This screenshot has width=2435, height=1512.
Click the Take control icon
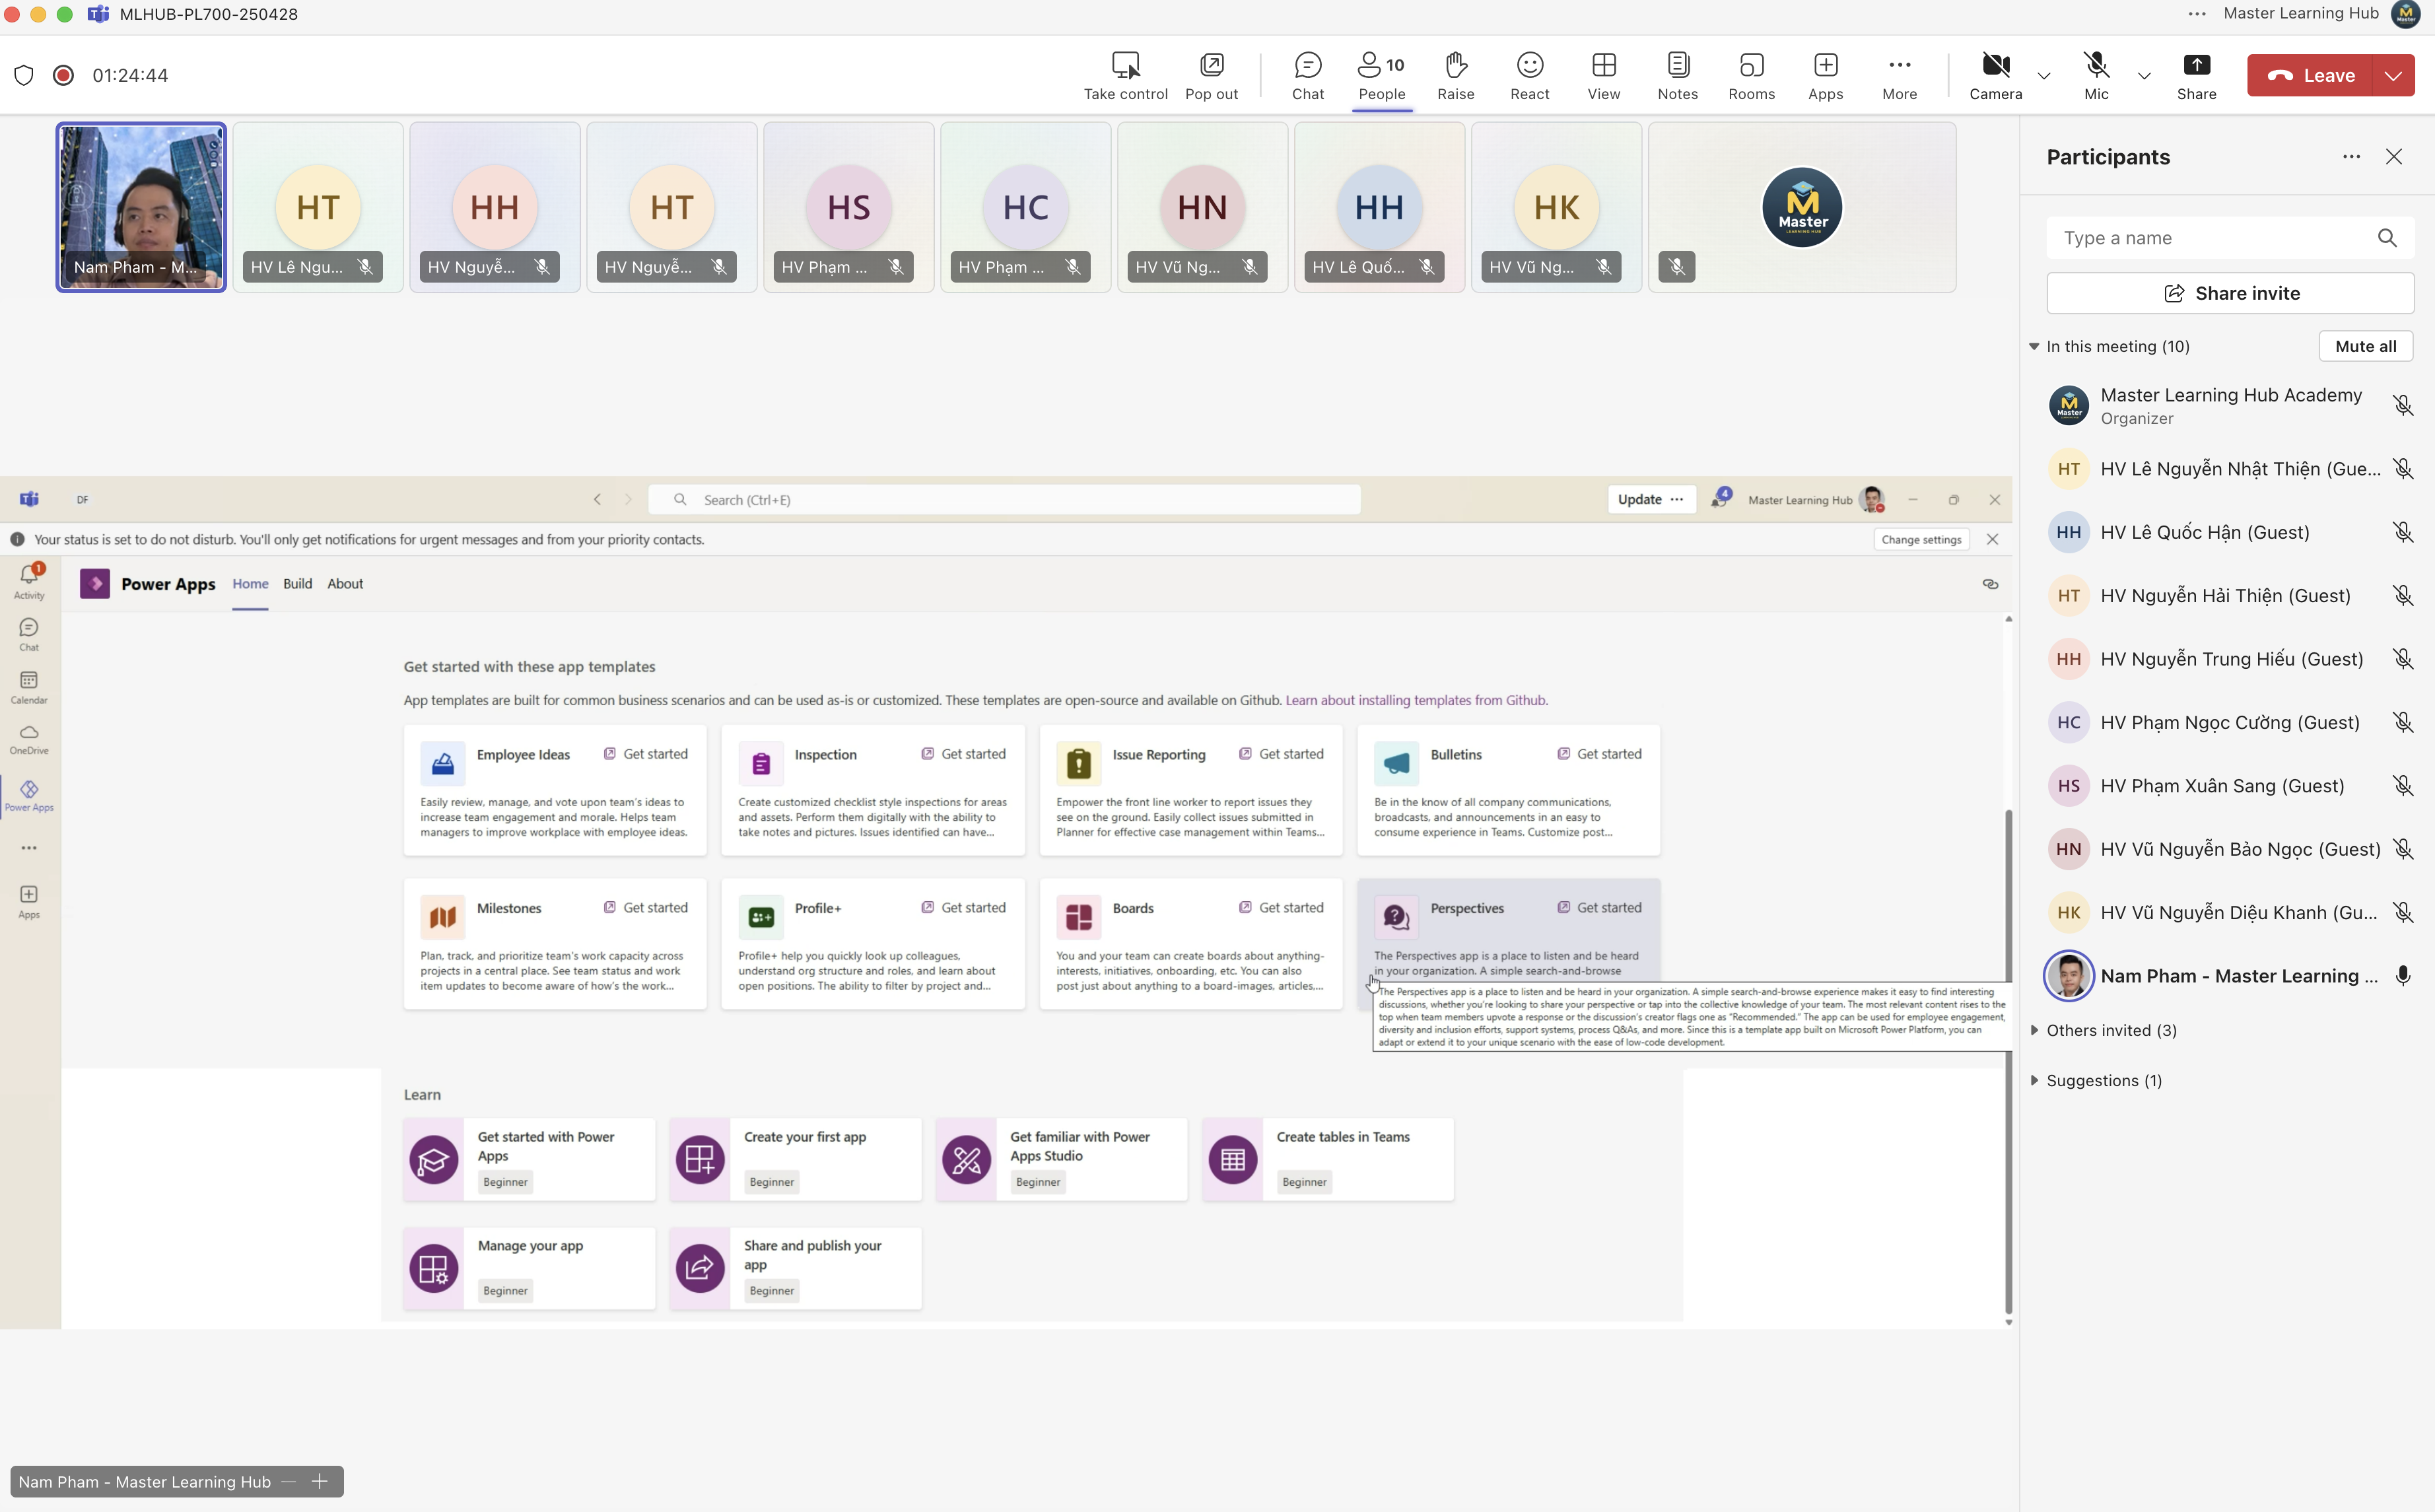tap(1125, 76)
